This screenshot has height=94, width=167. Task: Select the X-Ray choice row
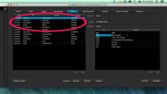[x=128, y=42]
